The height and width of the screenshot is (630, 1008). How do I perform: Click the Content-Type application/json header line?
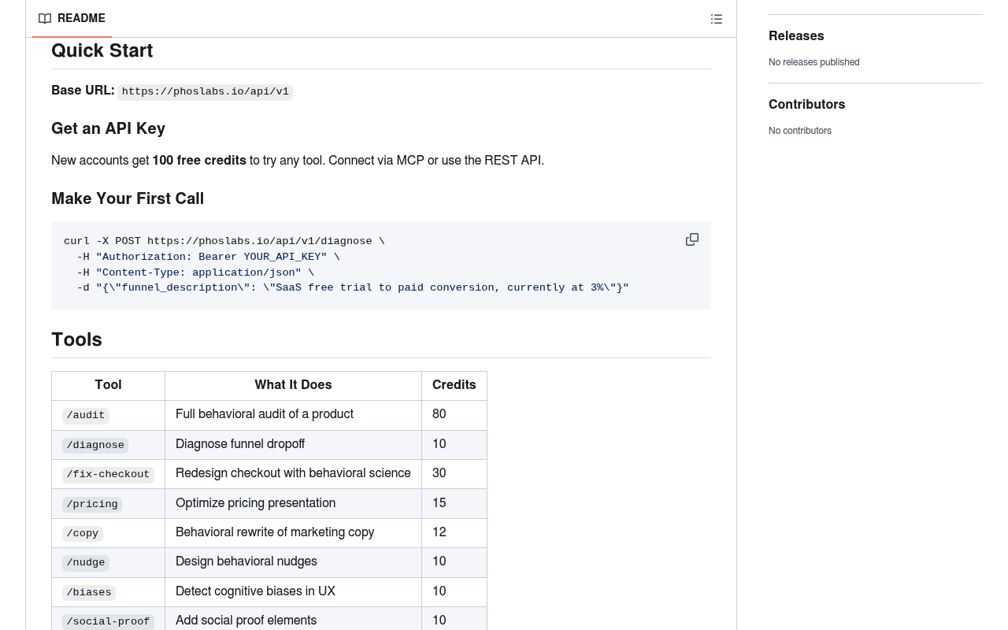coord(195,273)
